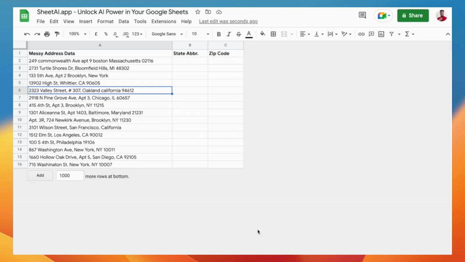Open the font size dropdown
Viewport: 465px width, 262px height.
[x=200, y=34]
